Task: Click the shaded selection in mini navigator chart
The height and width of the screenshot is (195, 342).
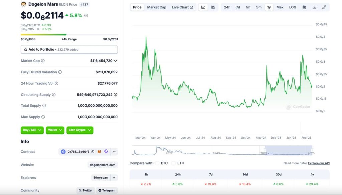Action: pyautogui.click(x=288, y=150)
